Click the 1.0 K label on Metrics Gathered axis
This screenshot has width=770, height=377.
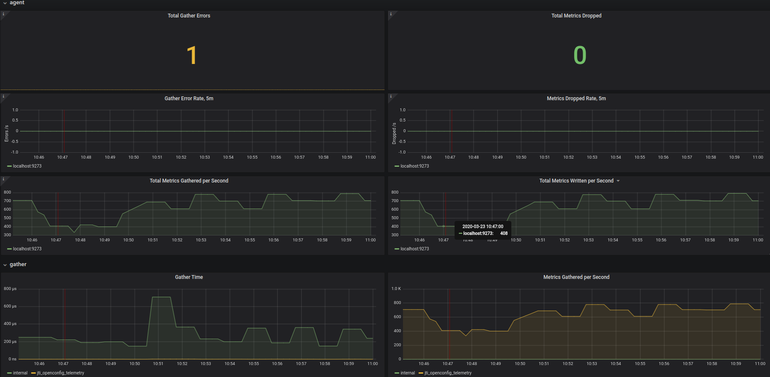coord(396,289)
